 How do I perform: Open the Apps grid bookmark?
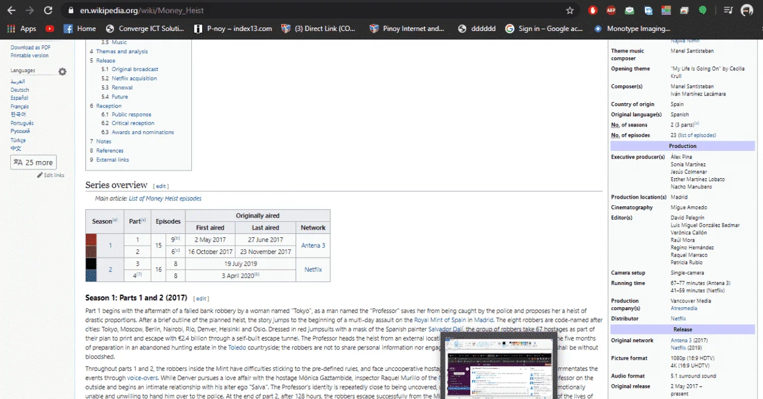21,28
